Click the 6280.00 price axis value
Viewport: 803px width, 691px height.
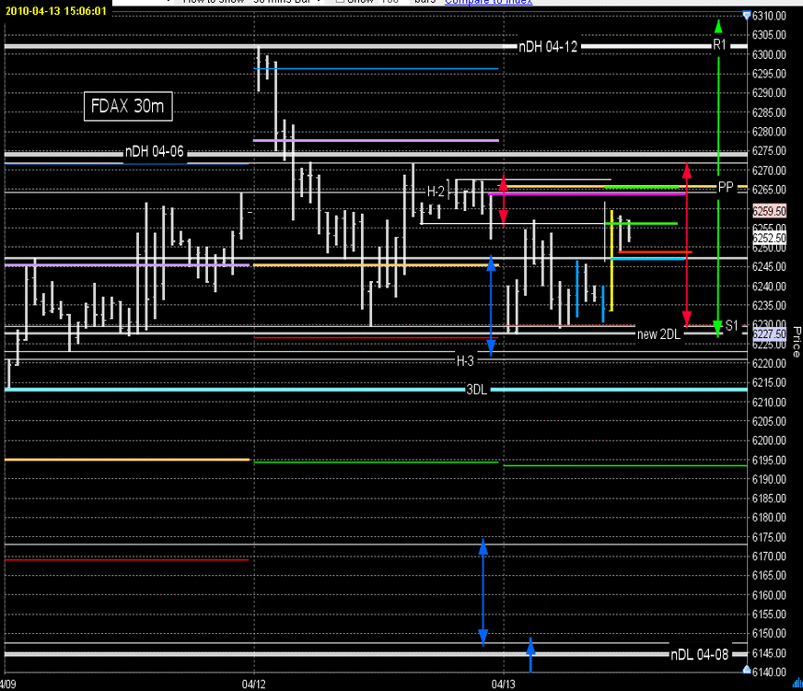coord(769,132)
